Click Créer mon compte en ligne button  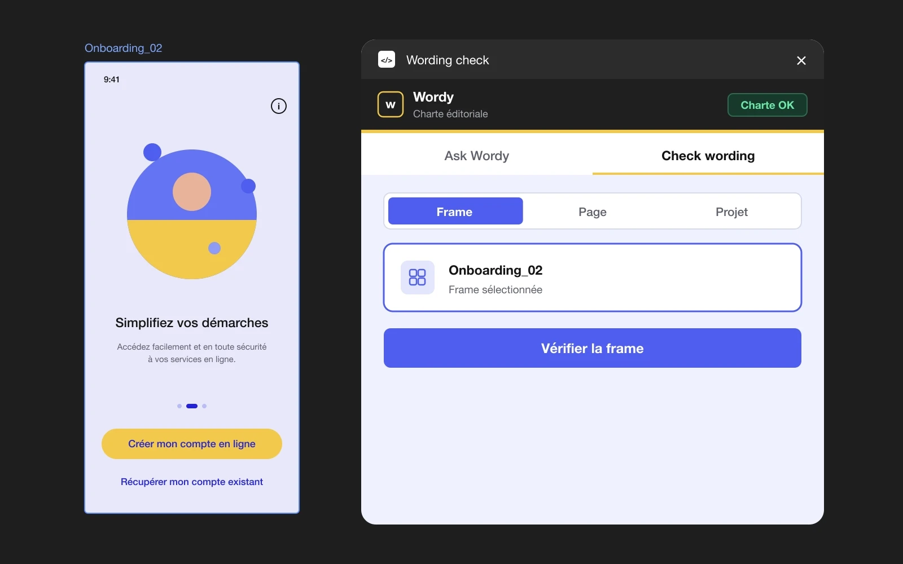(x=192, y=444)
